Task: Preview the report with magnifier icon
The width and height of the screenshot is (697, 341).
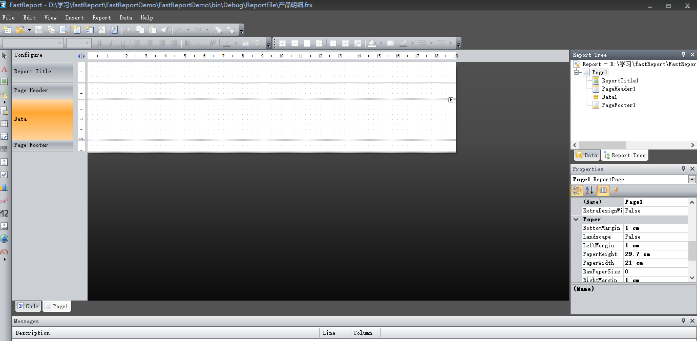Action: click(64, 30)
